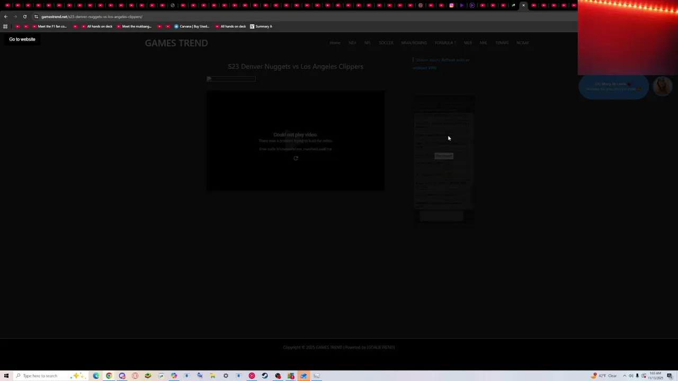This screenshot has height=381, width=678.
Task: Click the 'Could not play video.' message
Action: point(295,135)
